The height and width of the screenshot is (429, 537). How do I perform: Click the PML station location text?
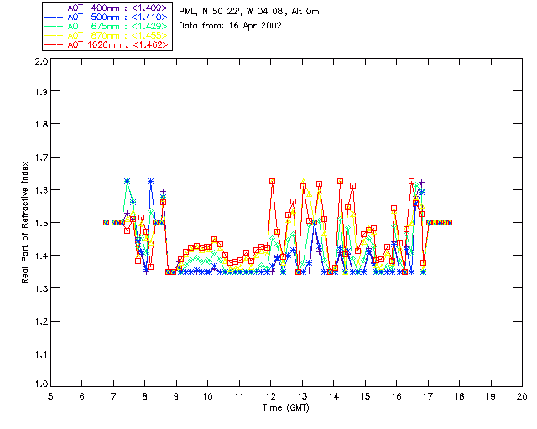249,12
